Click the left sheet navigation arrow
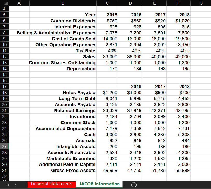This screenshot has width=211, height=189. pos(7,184)
